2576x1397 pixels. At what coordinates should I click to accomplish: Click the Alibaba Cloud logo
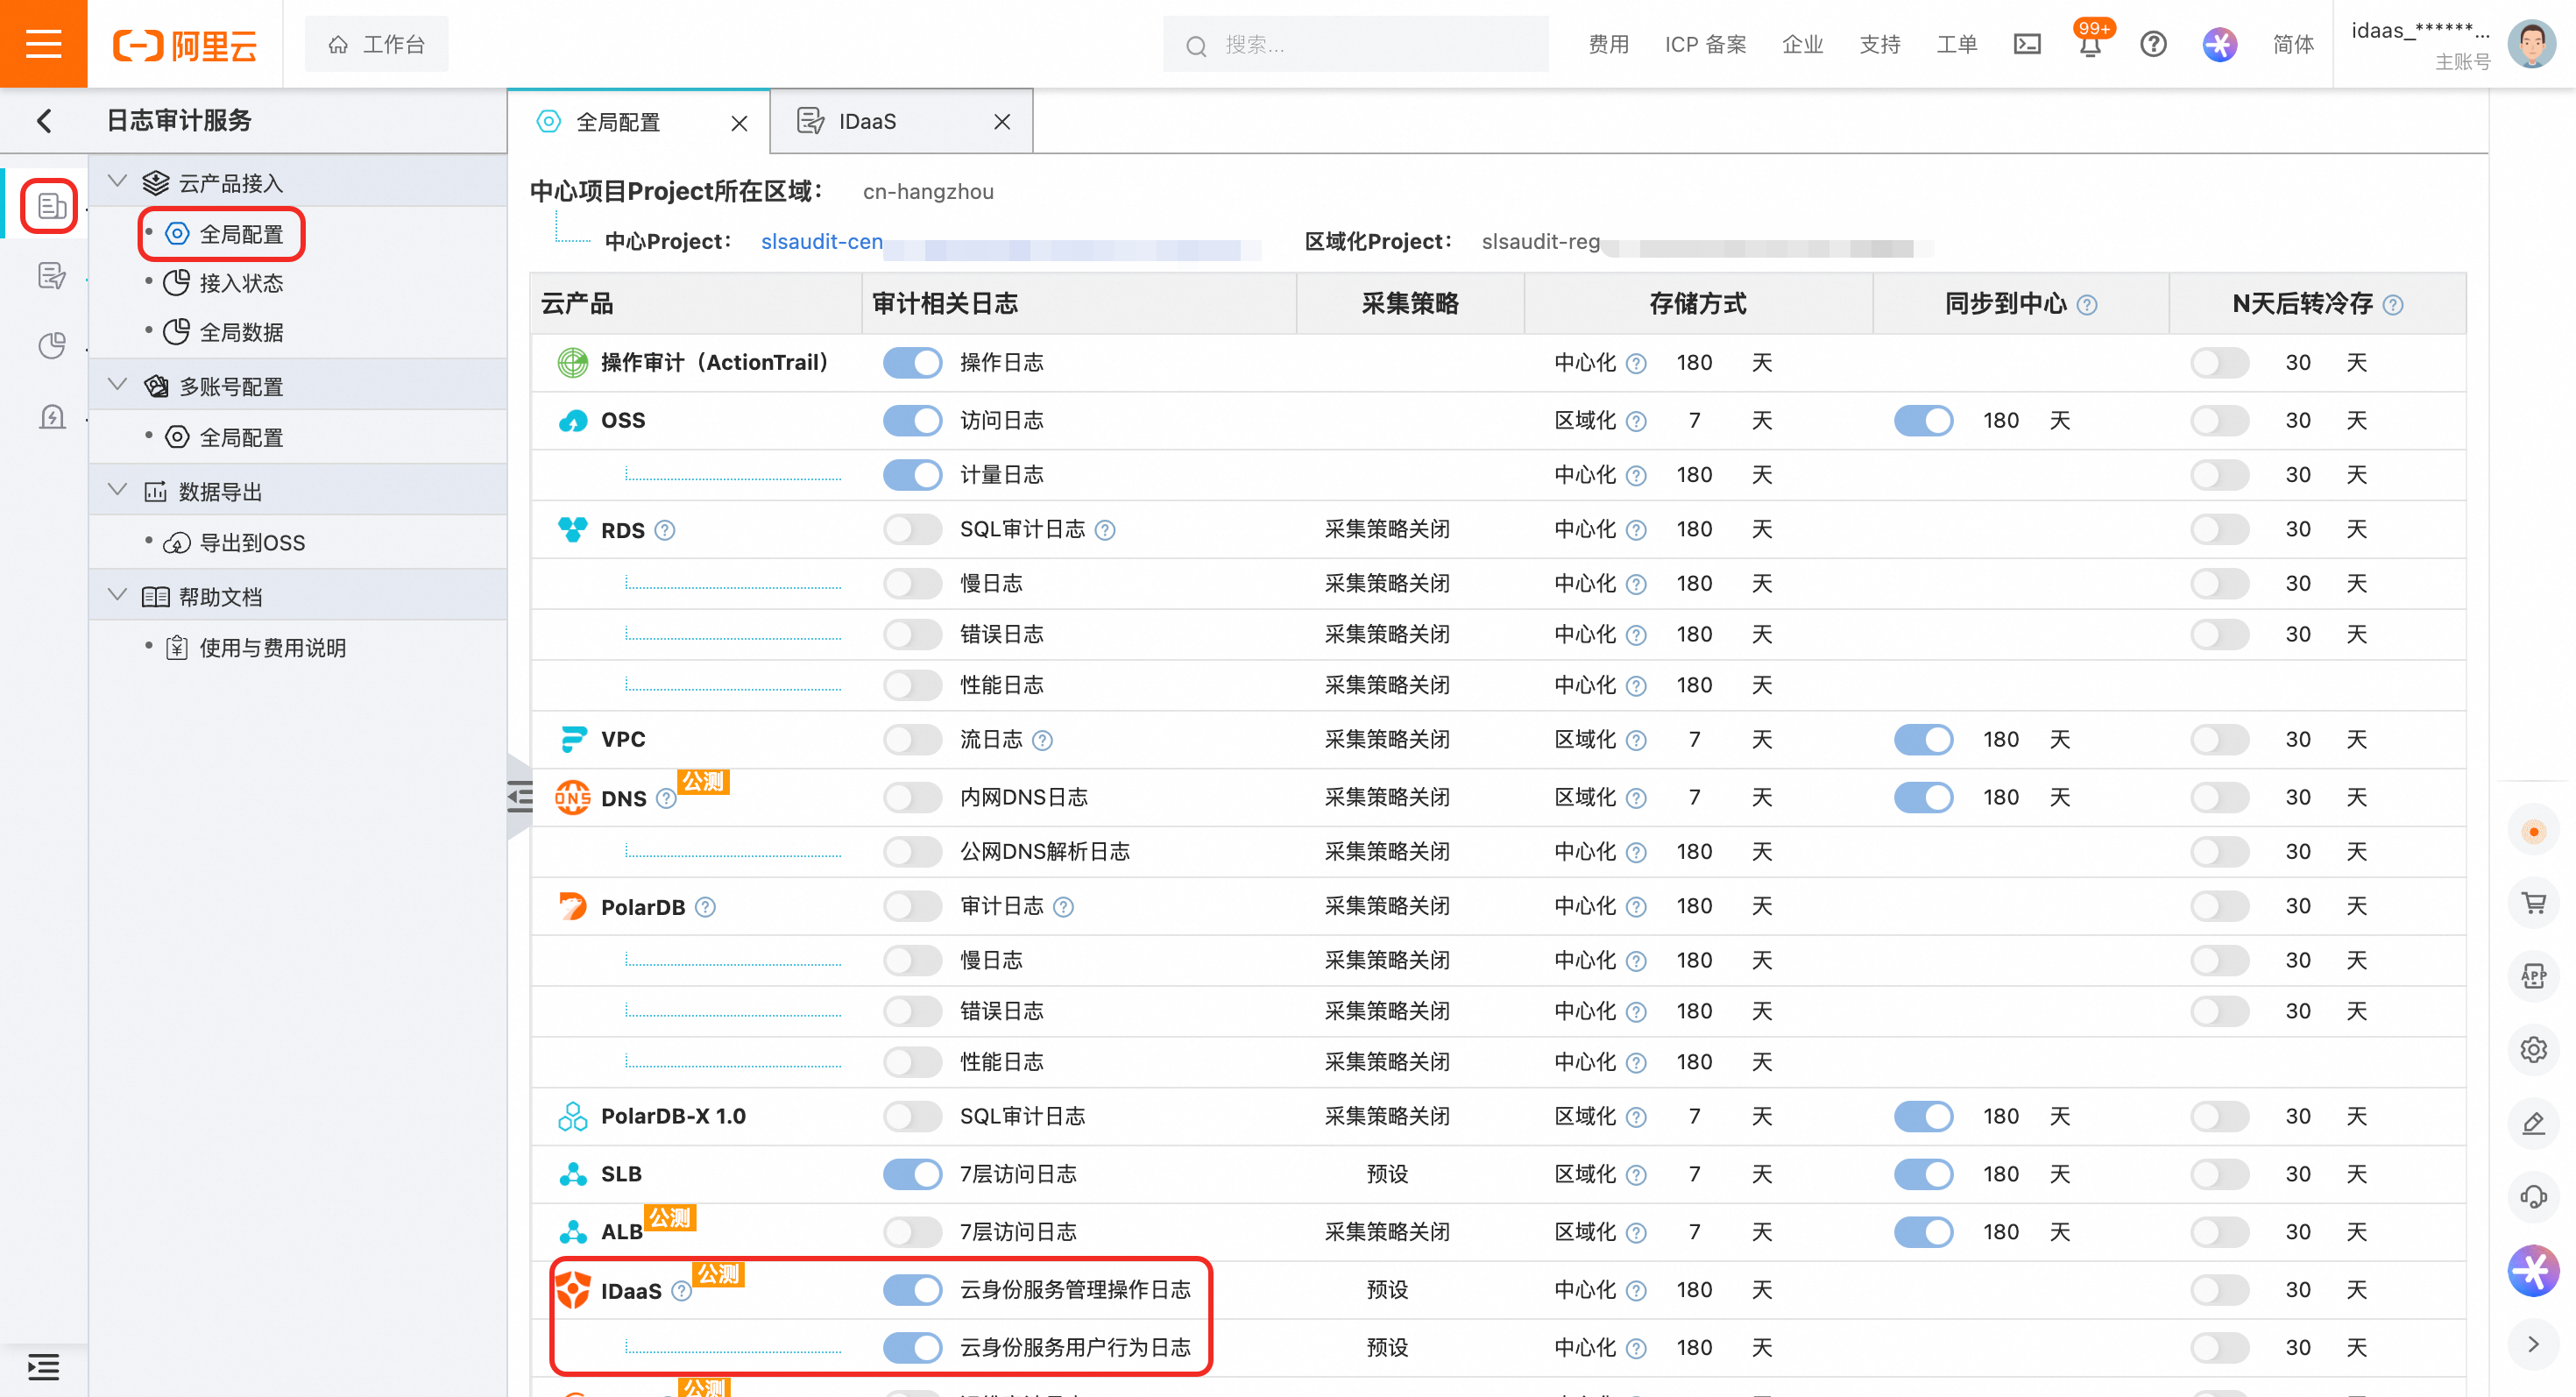(186, 45)
